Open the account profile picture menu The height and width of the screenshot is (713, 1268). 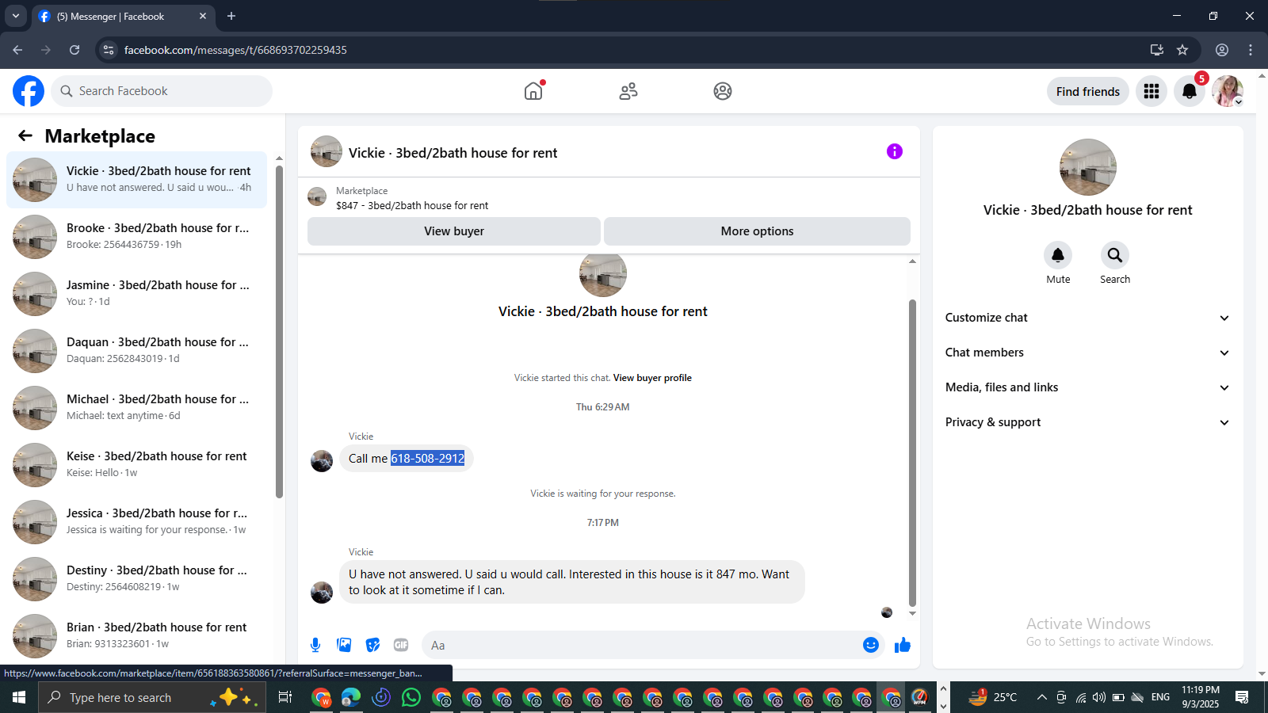tap(1228, 91)
